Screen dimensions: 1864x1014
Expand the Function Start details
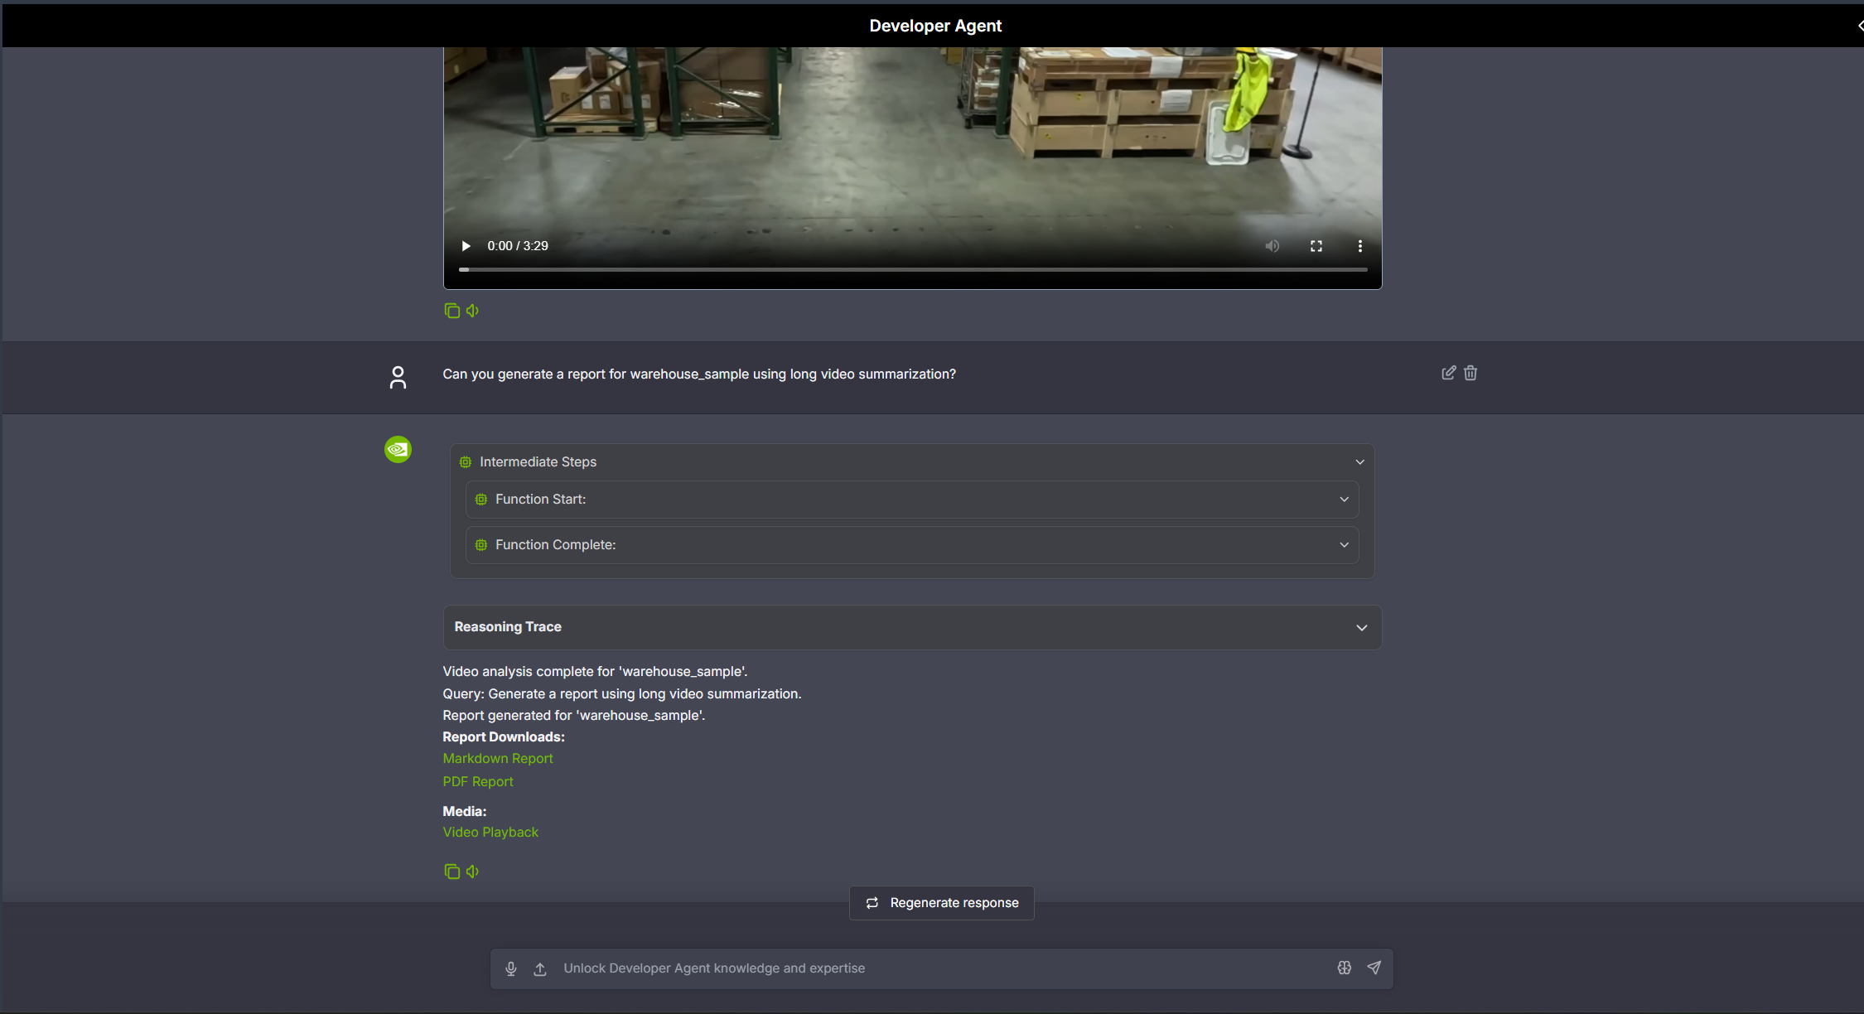[1345, 499]
